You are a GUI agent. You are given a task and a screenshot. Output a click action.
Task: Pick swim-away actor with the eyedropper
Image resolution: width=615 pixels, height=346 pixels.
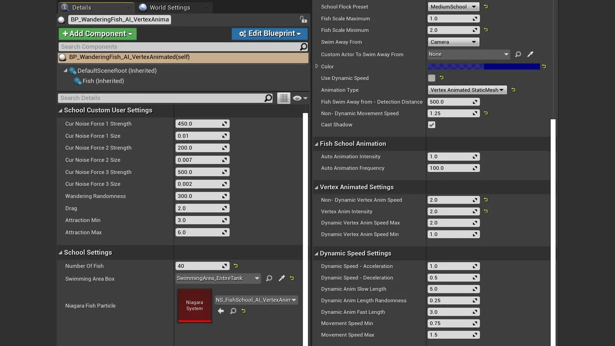tap(530, 54)
